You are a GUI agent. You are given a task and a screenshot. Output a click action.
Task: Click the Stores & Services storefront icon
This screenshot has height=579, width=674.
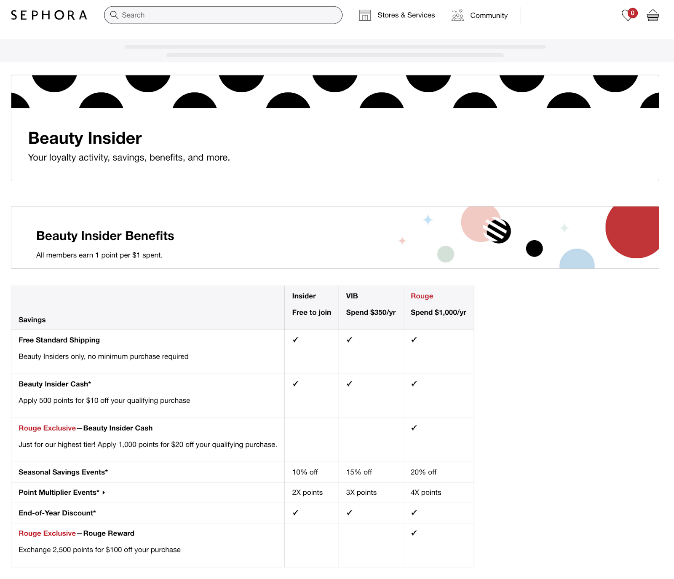click(x=365, y=15)
